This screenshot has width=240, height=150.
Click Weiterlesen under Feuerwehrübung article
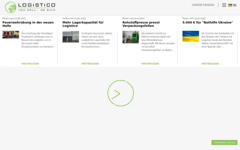[30, 64]
